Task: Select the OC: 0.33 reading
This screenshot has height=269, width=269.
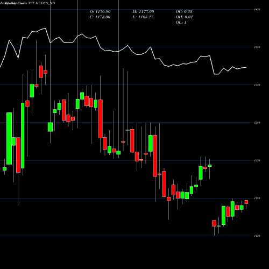Action: [x=184, y=12]
